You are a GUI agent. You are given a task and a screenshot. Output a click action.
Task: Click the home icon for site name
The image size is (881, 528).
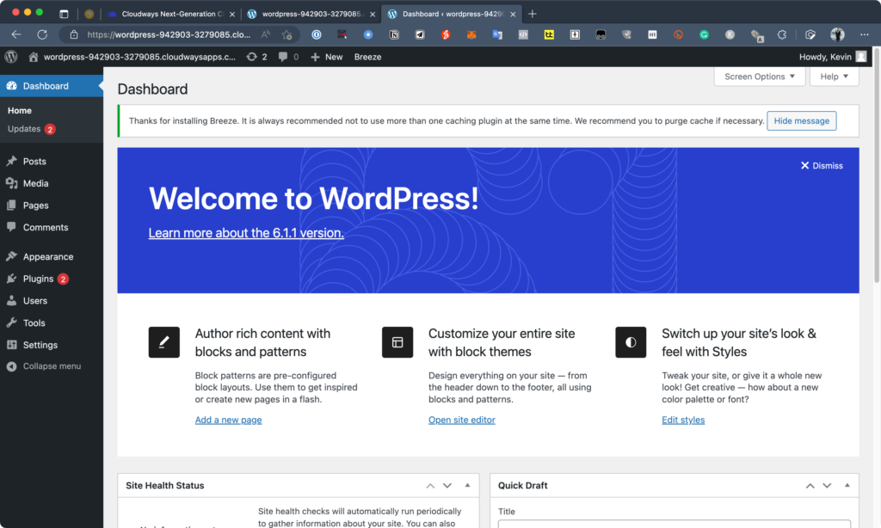34,57
